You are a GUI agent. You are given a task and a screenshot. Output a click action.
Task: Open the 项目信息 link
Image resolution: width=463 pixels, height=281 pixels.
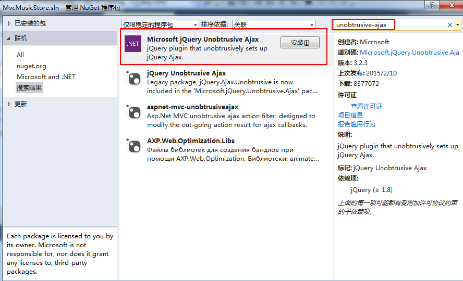click(350, 115)
